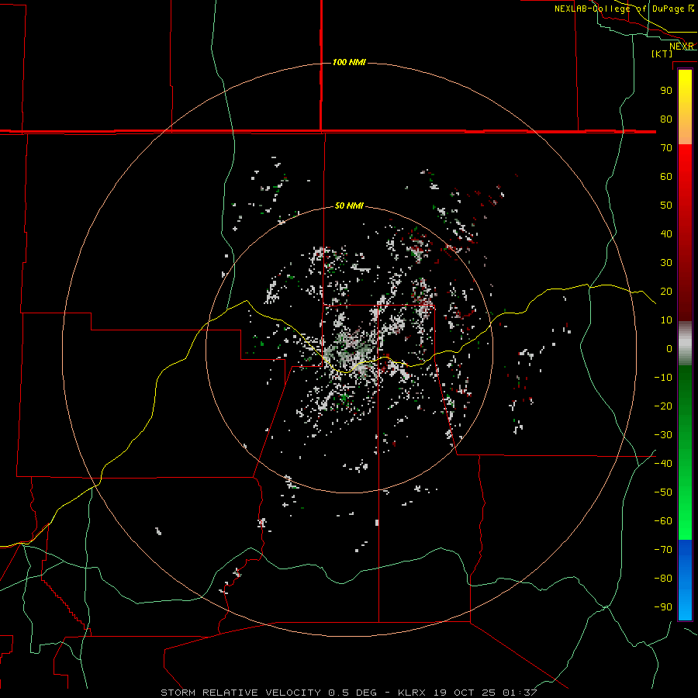
Task: Click the 40 value on the velocity scale
Action: tap(666, 233)
